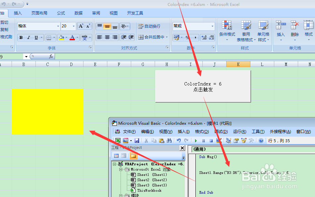315x197 pixels.
Task: Toggle top vertical alignment
Action: [100, 26]
